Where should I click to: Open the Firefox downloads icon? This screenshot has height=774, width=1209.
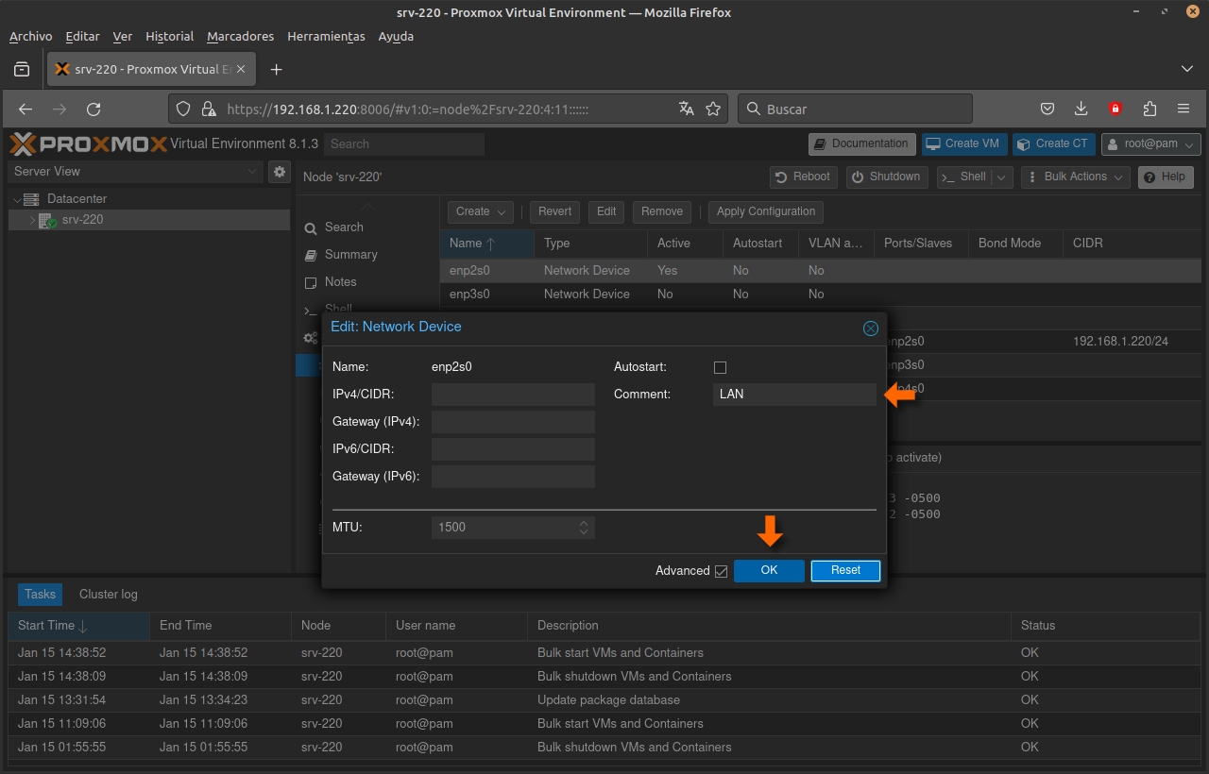pyautogui.click(x=1081, y=109)
